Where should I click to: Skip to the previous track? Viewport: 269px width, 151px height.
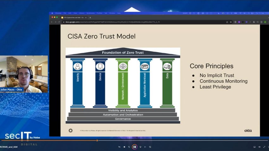coord(124,147)
